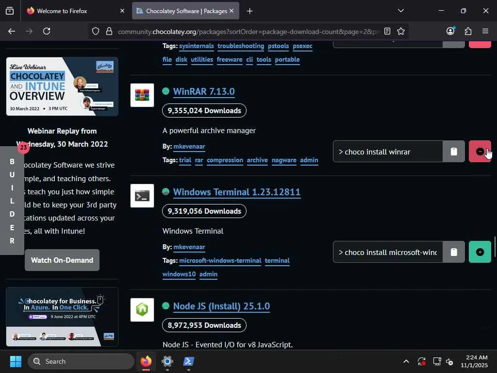Open Chocolatey for Business Azure banner
The width and height of the screenshot is (497, 373).
(62, 317)
